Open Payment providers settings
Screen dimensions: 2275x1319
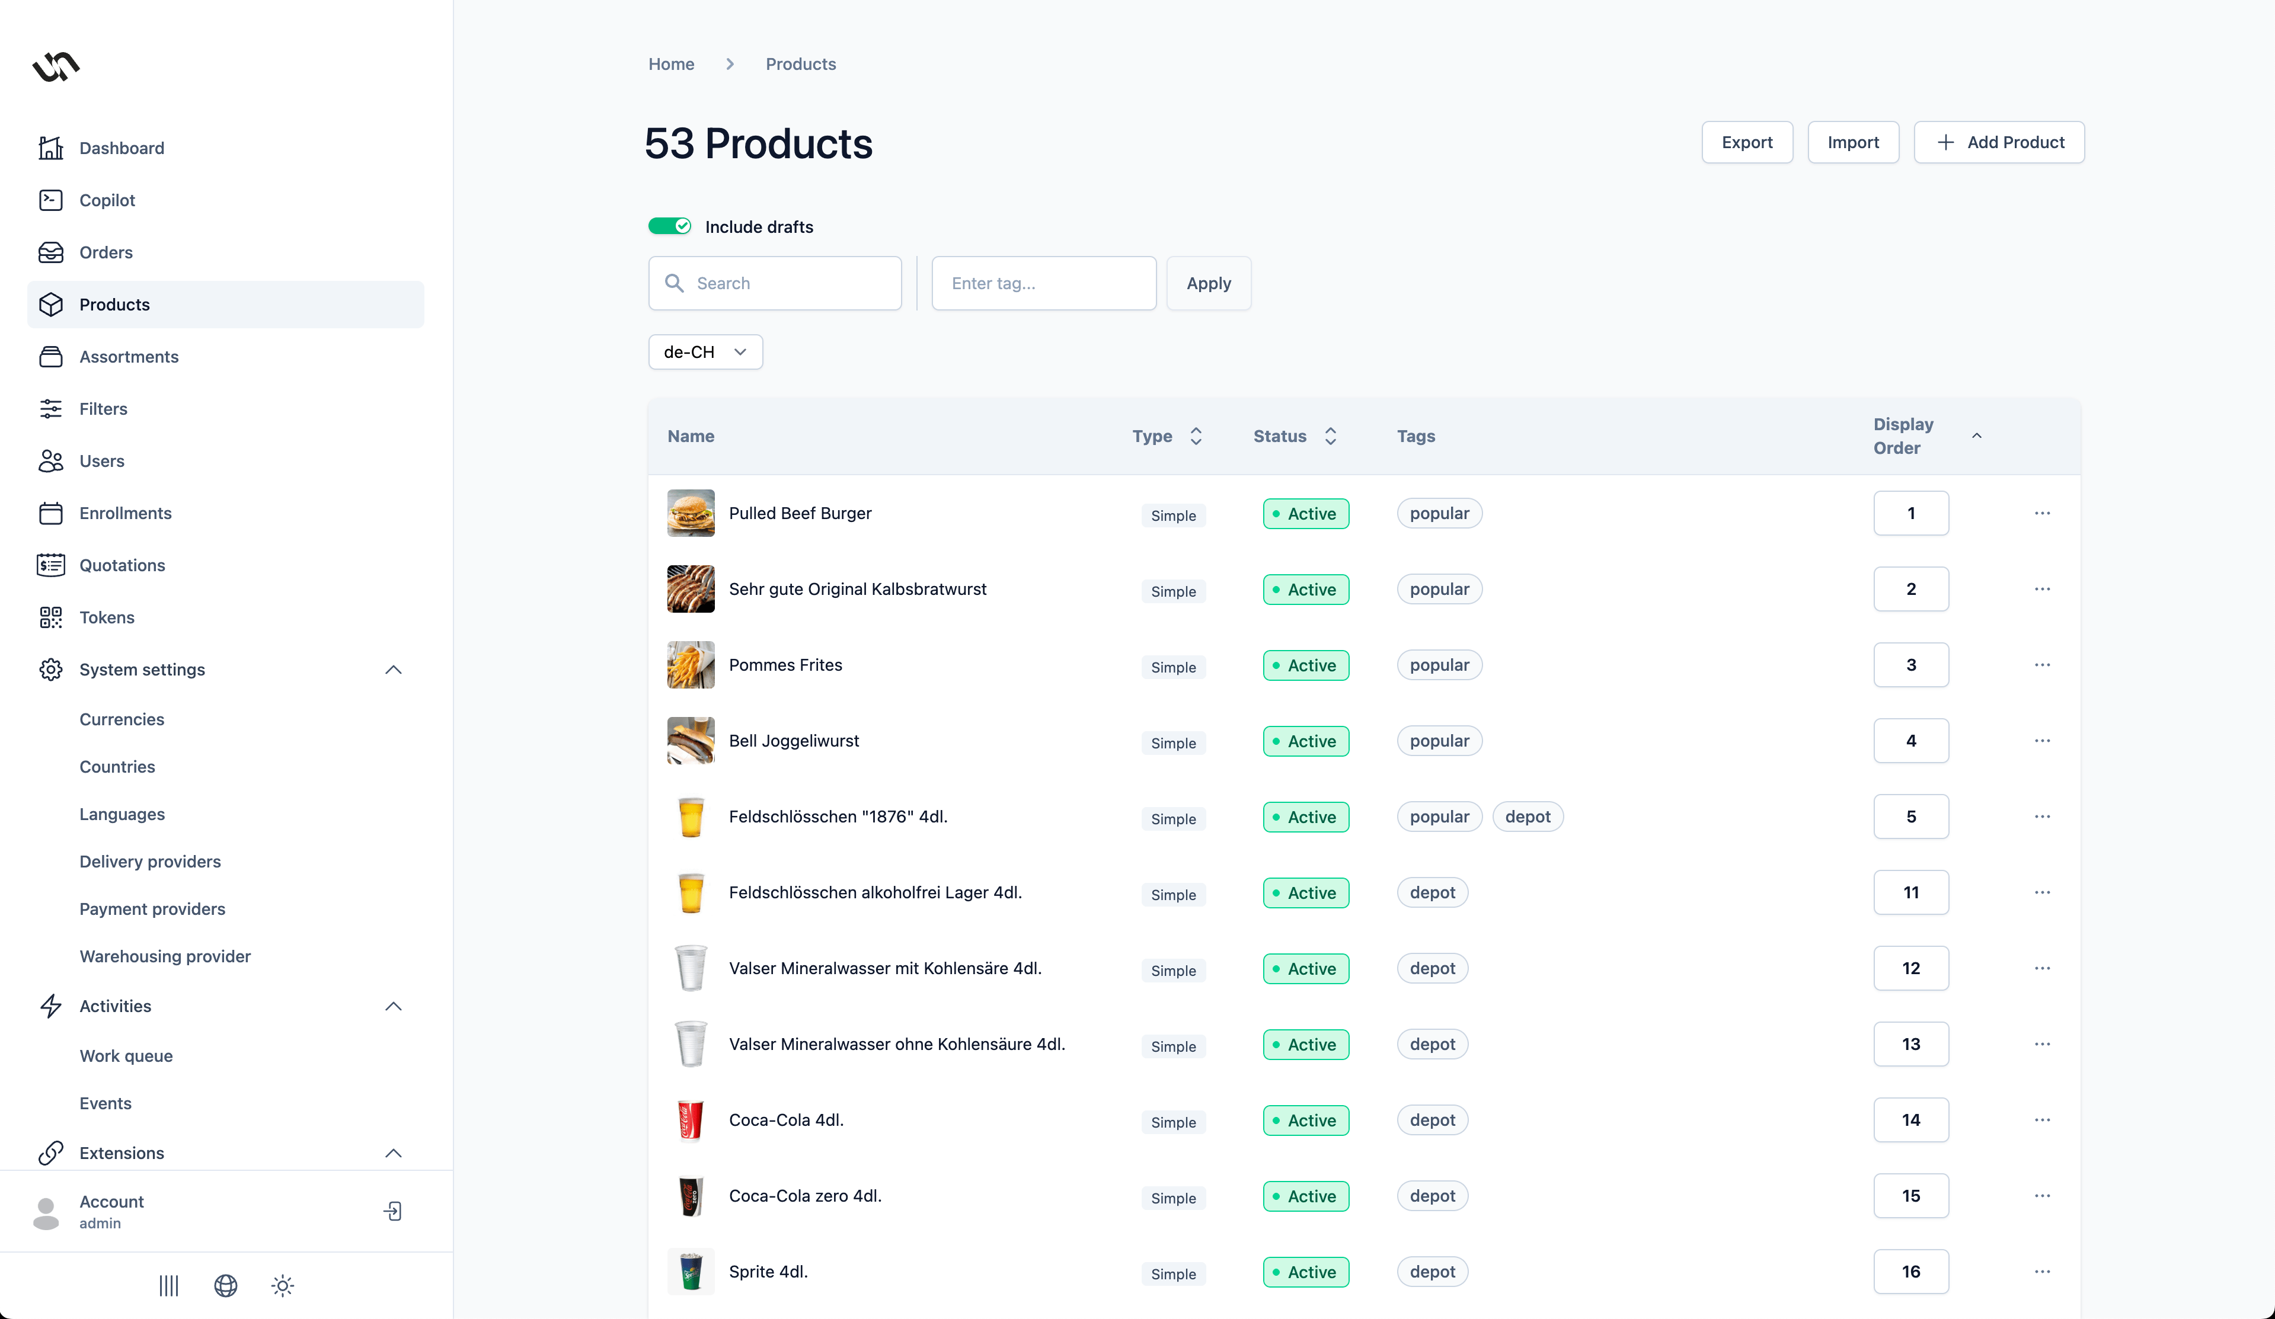tap(152, 908)
